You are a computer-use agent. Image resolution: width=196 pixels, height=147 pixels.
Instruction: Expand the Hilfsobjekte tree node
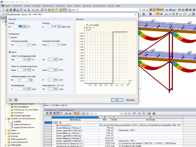tap(6, 145)
